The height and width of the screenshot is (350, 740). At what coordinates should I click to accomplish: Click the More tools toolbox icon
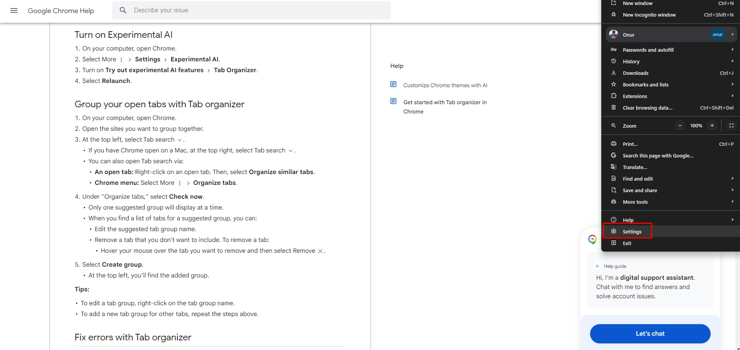614,202
